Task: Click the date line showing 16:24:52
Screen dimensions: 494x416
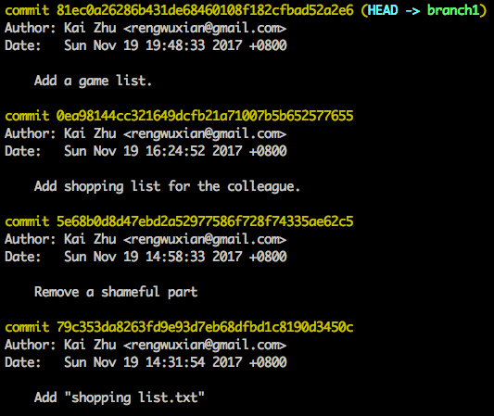Action: pyautogui.click(x=146, y=151)
